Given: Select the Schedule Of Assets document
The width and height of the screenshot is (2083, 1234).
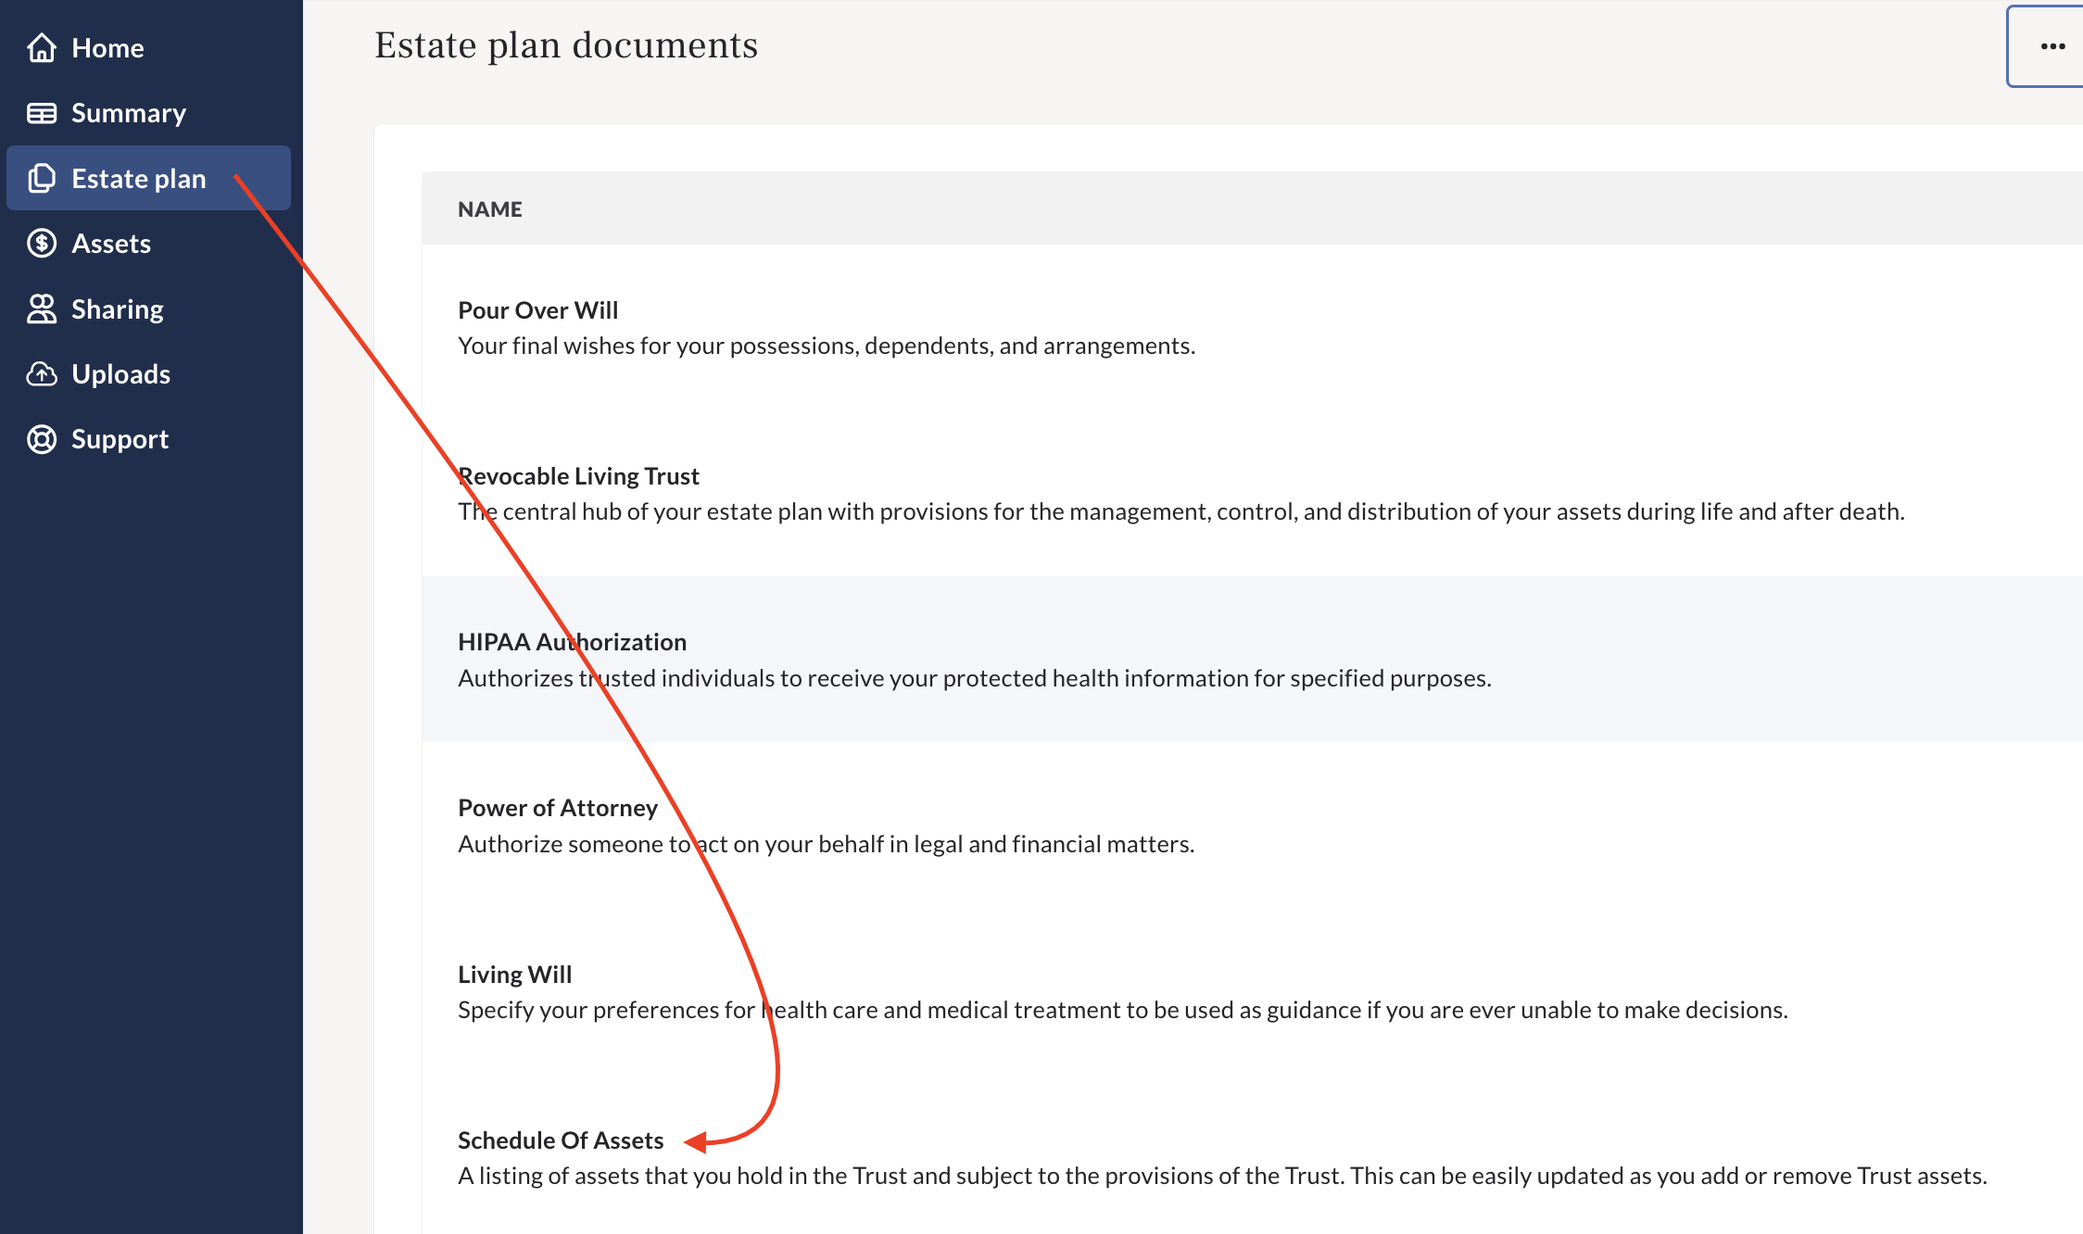Looking at the screenshot, I should (560, 1140).
